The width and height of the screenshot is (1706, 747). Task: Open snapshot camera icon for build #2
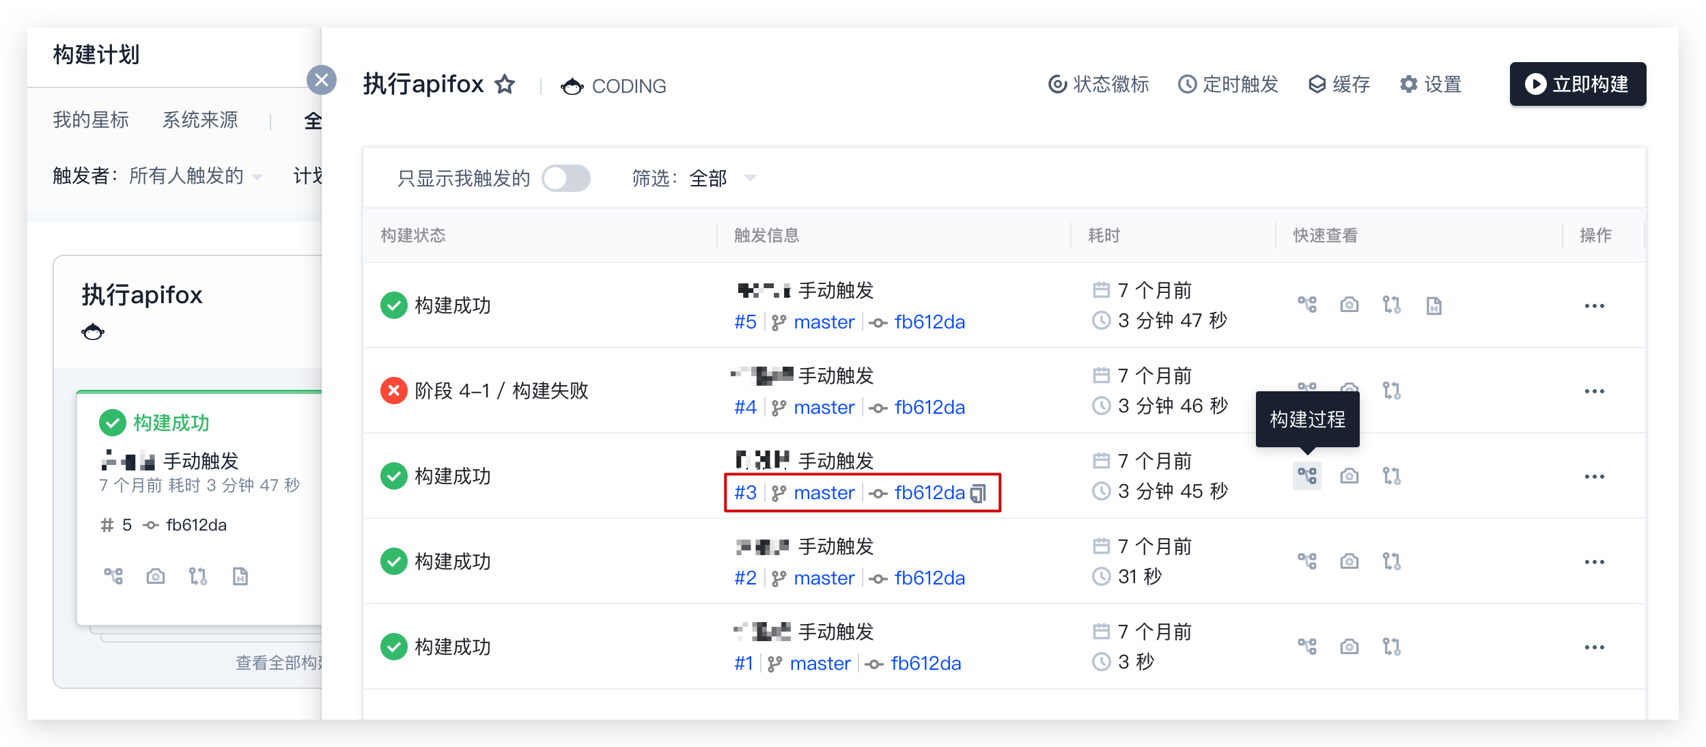[x=1350, y=561]
